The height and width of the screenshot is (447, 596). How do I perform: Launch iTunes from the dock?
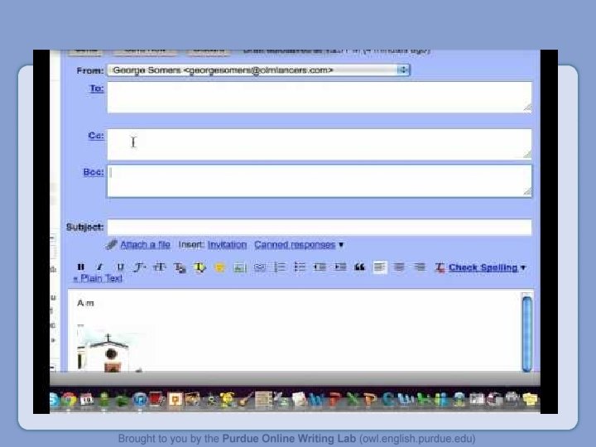[140, 400]
